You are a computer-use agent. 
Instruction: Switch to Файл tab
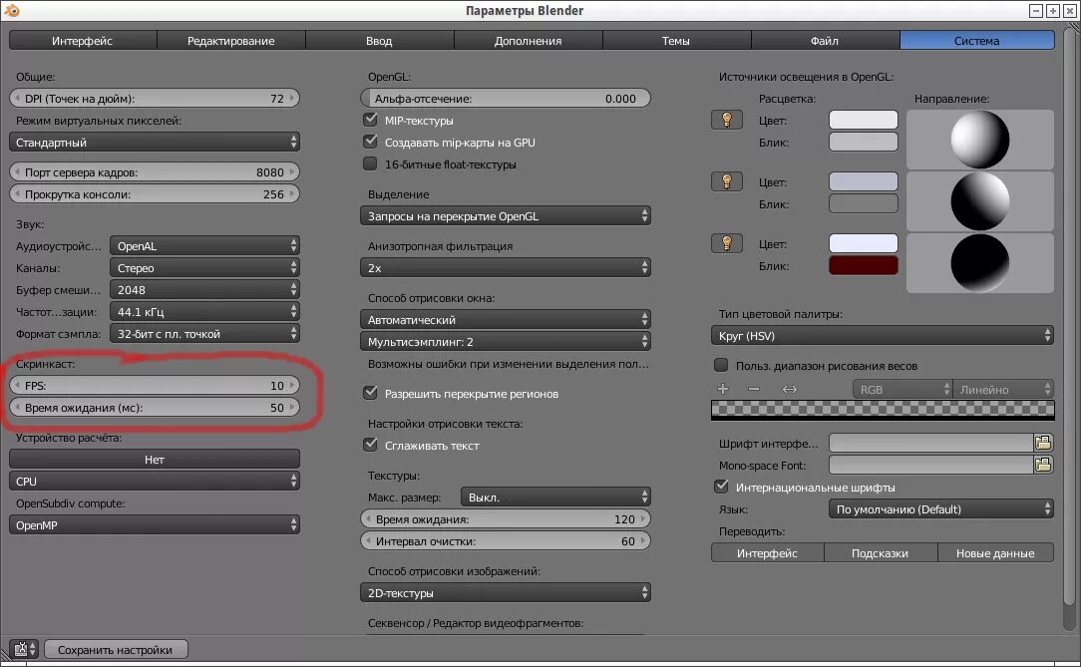click(825, 41)
